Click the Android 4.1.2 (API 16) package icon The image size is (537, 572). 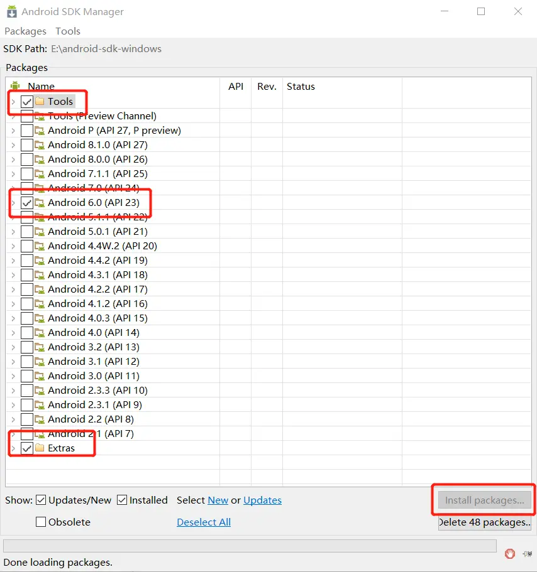(40, 303)
